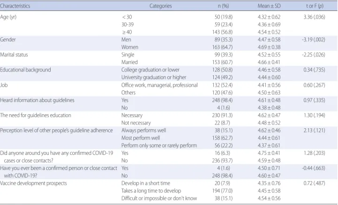Select the statistic -2.25 (.026)
This screenshot has height=205, width=338.
(314, 55)
